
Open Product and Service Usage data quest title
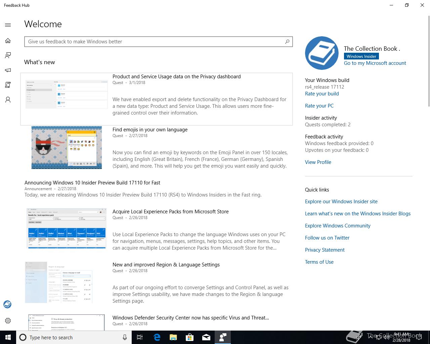click(177, 77)
